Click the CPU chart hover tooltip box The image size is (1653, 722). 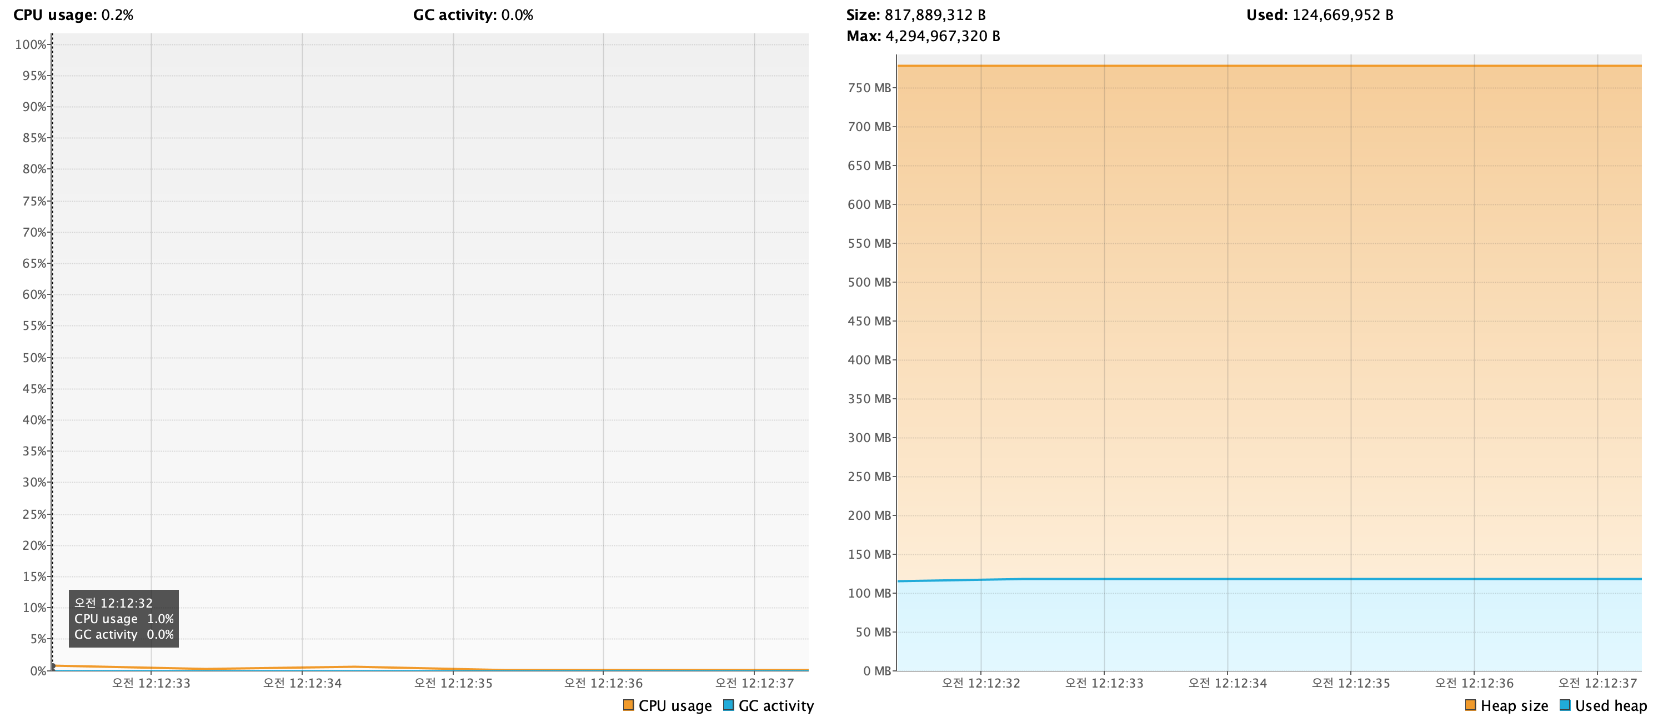pos(124,618)
